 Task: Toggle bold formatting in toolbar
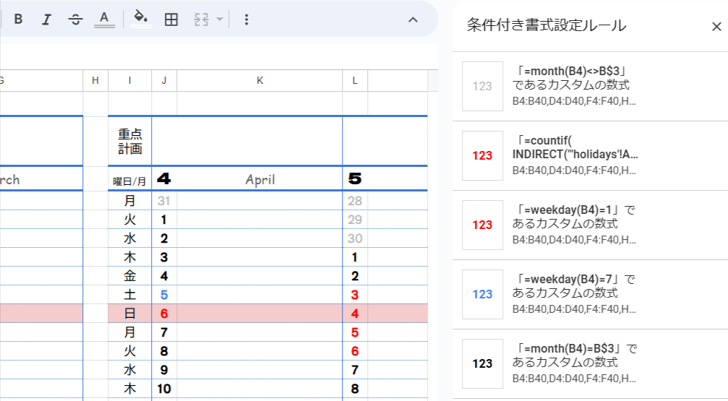point(19,20)
